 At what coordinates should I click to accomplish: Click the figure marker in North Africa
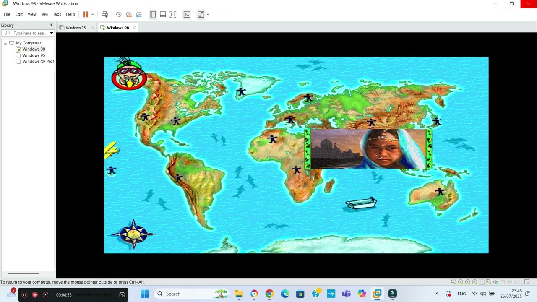point(273,138)
